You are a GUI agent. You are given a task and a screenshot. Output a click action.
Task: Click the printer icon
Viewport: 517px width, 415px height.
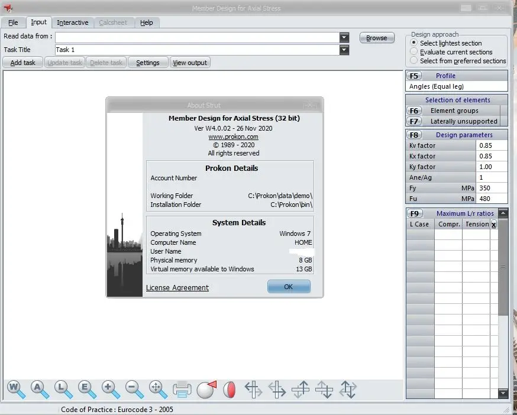coord(182,390)
